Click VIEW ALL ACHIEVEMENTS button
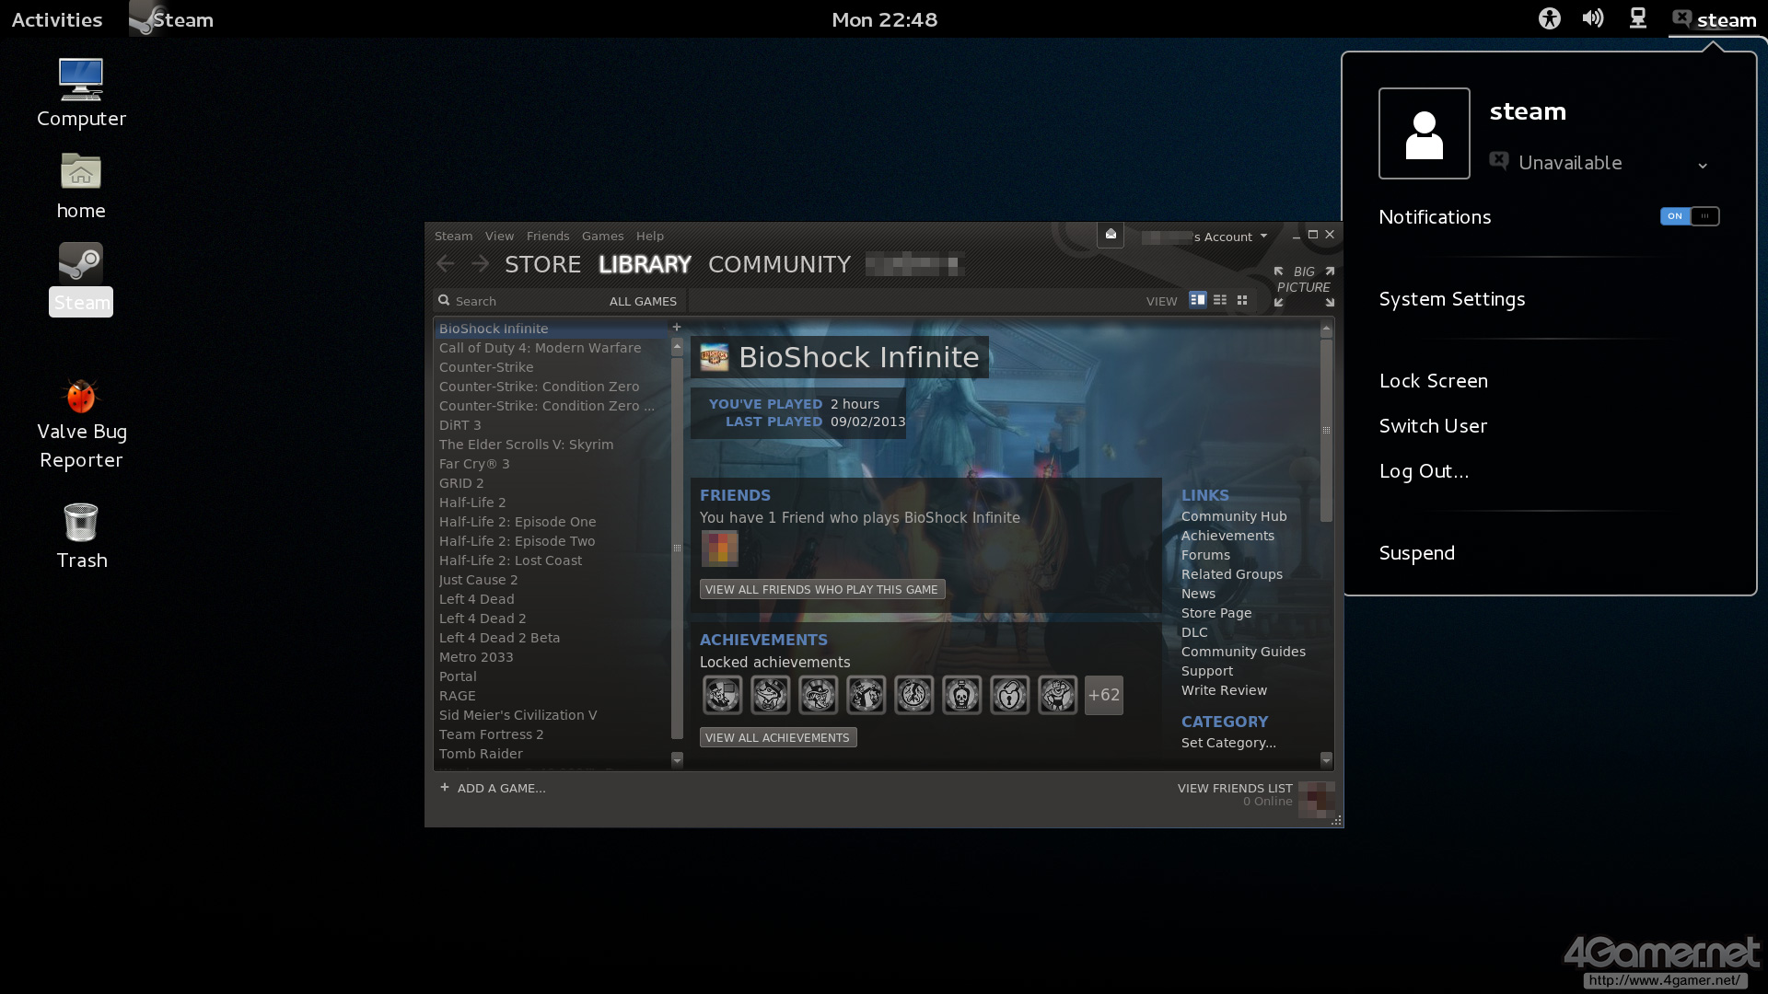The width and height of the screenshot is (1768, 994). [777, 737]
